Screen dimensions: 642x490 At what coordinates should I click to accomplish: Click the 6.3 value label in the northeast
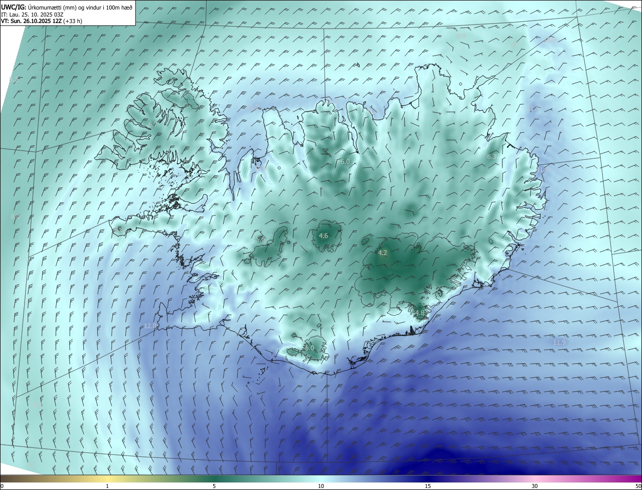click(492, 157)
